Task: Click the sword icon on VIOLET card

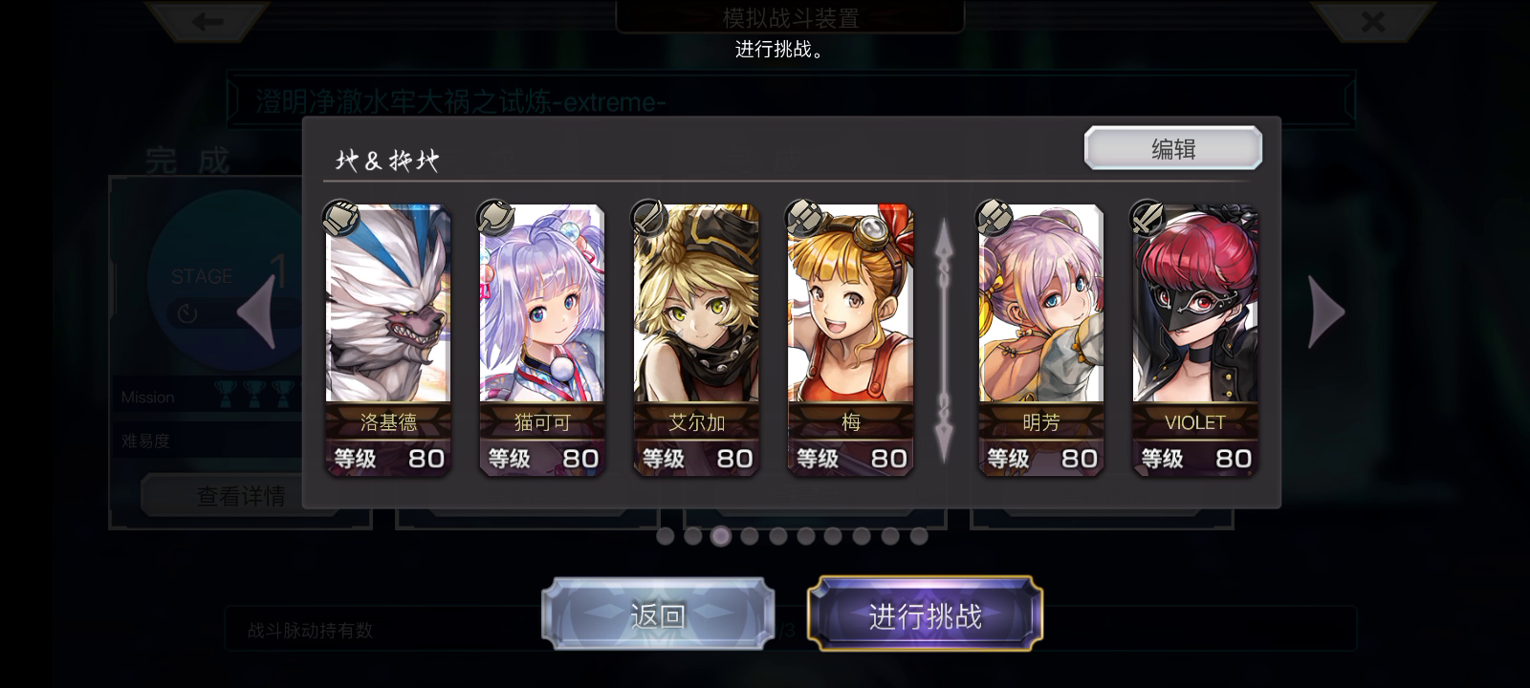Action: (1147, 219)
